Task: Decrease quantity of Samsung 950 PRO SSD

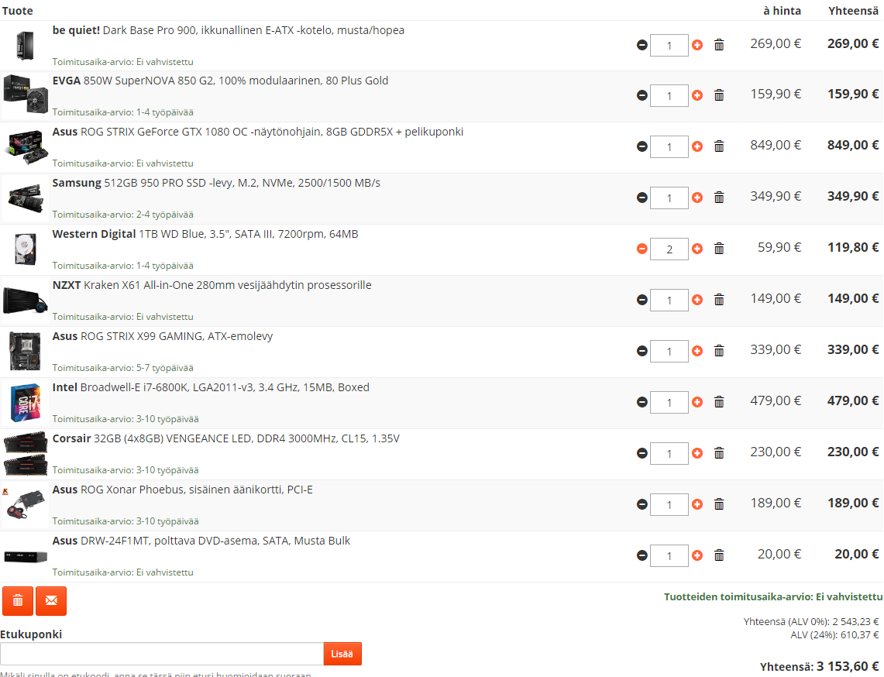Action: (x=642, y=198)
